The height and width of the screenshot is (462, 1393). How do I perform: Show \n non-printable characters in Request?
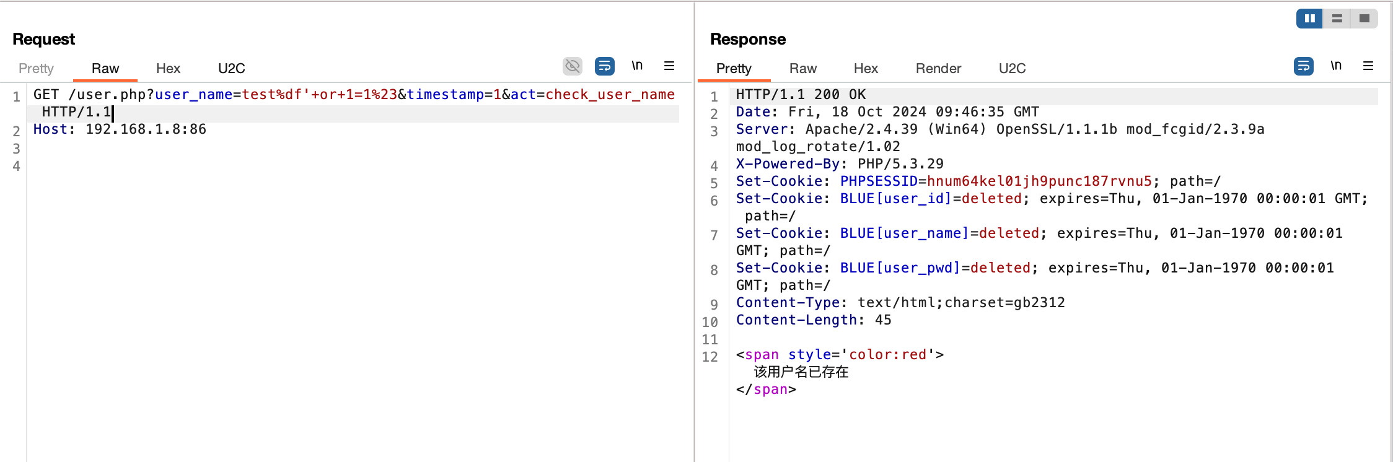637,65
